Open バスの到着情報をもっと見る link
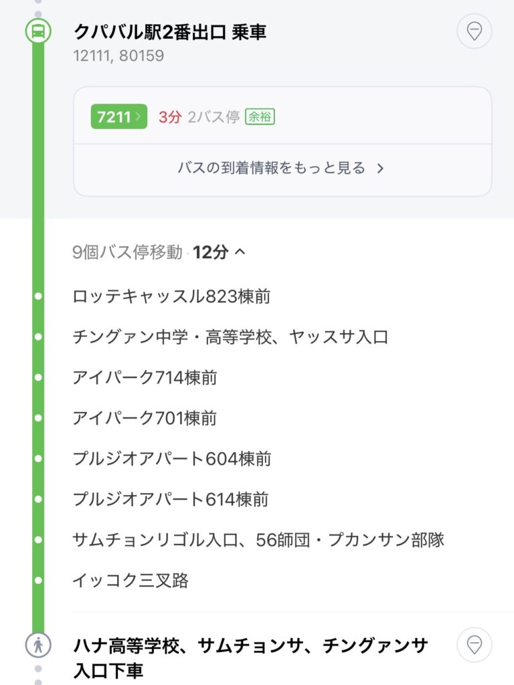This screenshot has width=514, height=685. click(272, 168)
